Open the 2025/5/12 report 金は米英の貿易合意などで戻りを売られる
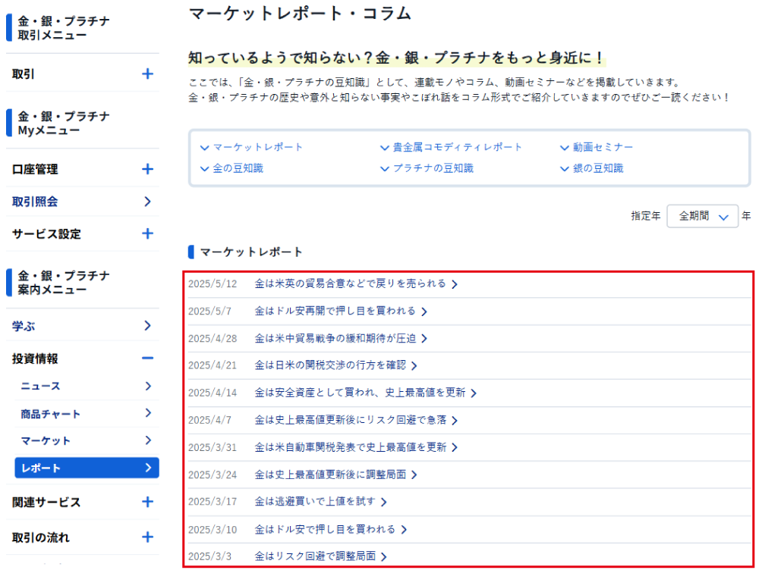The width and height of the screenshot is (759, 570). [x=351, y=284]
